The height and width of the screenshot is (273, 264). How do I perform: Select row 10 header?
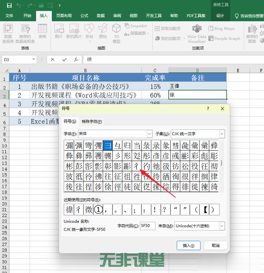click(5, 146)
